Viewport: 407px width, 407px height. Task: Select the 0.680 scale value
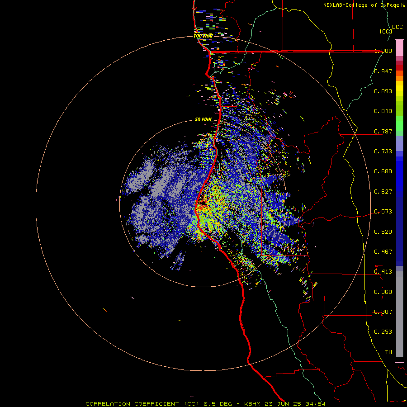tap(383, 171)
